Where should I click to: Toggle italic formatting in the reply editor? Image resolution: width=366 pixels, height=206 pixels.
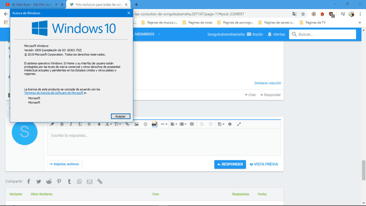[x=71, y=124]
